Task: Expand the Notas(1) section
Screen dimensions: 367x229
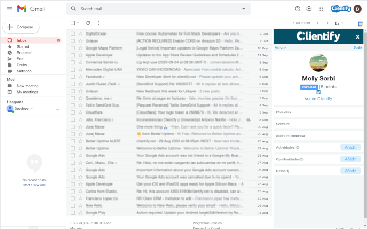Action: coord(283,171)
